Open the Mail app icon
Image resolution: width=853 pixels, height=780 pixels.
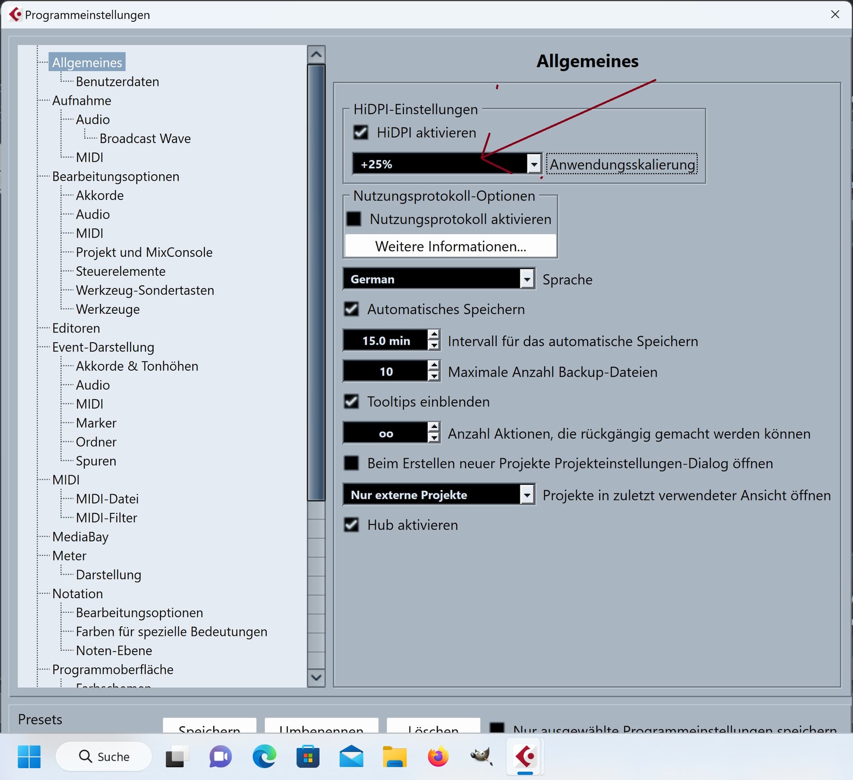point(351,756)
